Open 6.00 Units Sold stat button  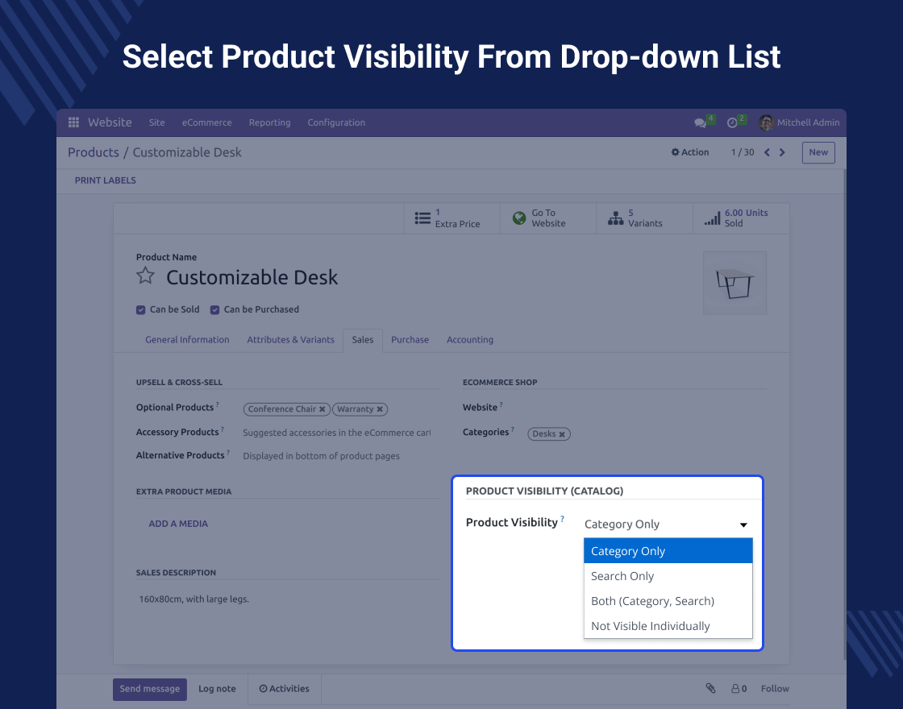(741, 218)
